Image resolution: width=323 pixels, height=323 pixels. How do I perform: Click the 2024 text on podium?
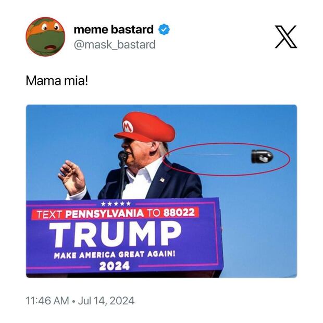click(x=114, y=266)
